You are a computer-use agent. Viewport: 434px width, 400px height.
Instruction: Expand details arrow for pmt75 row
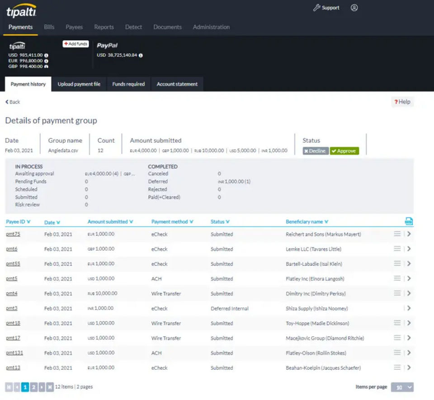tap(409, 234)
